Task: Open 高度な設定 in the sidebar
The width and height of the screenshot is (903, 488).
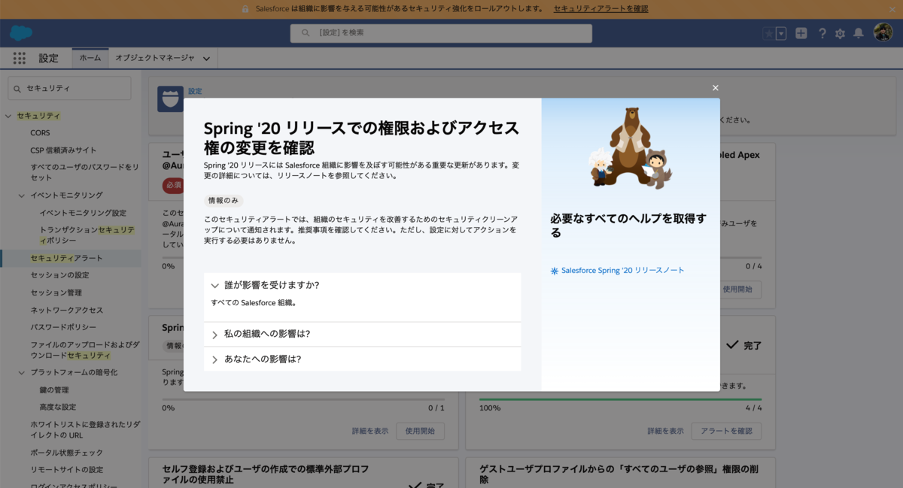Action: pos(57,407)
